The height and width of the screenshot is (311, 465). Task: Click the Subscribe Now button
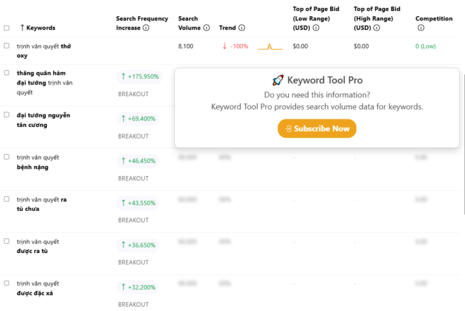tap(316, 128)
